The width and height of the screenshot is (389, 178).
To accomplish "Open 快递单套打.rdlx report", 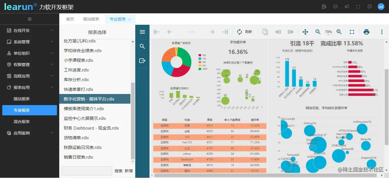I will coord(95,89).
